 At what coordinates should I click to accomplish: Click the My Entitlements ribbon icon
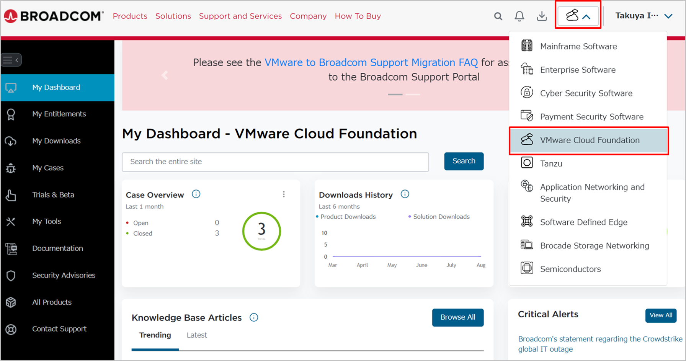click(11, 114)
